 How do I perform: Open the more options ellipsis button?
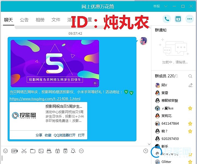pos(190,19)
